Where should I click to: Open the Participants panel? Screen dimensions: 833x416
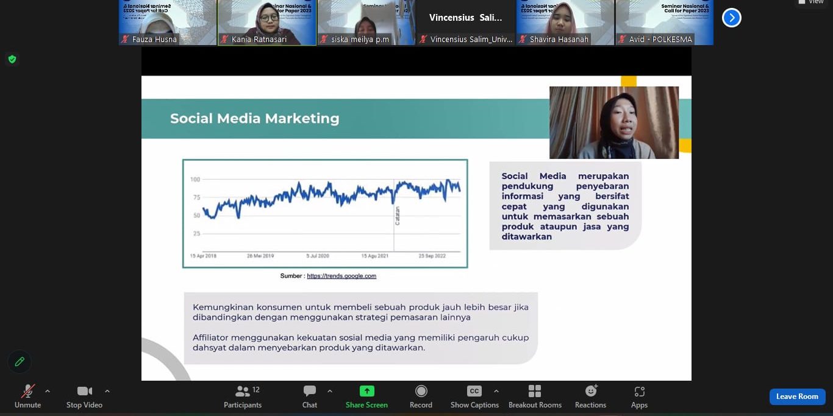pos(243,397)
